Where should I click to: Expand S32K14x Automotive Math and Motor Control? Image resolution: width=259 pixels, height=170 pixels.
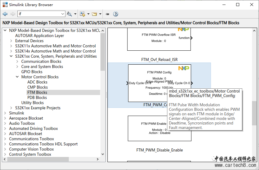(11, 51)
